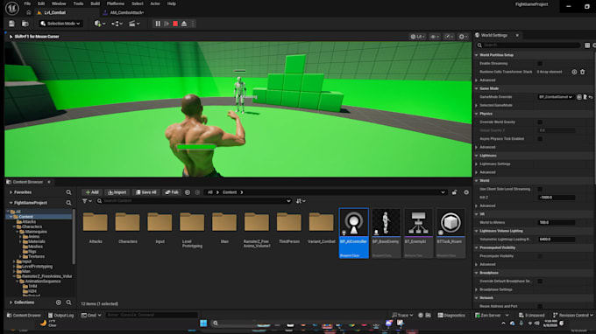Open the content filter funnel dropdown
Viewport: 596px width, 334px height.
coord(87,201)
